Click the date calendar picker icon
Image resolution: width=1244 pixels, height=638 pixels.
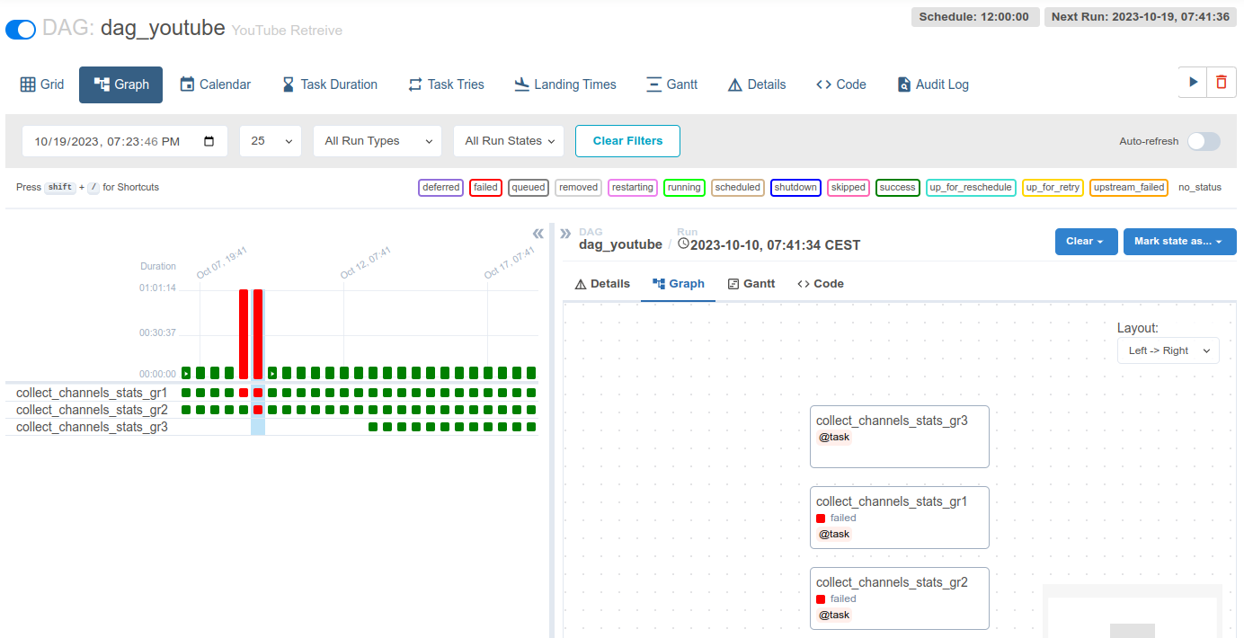[x=209, y=141]
